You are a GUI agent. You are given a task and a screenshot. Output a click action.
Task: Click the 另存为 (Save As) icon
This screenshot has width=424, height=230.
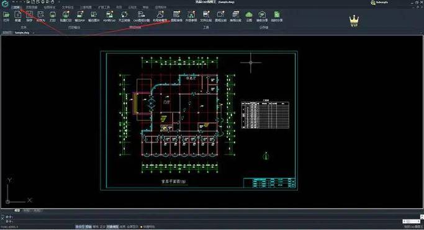coord(40,15)
